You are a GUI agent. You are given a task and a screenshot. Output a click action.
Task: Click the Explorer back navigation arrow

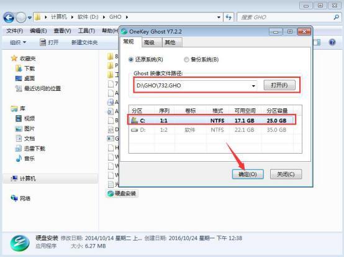pos(9,17)
